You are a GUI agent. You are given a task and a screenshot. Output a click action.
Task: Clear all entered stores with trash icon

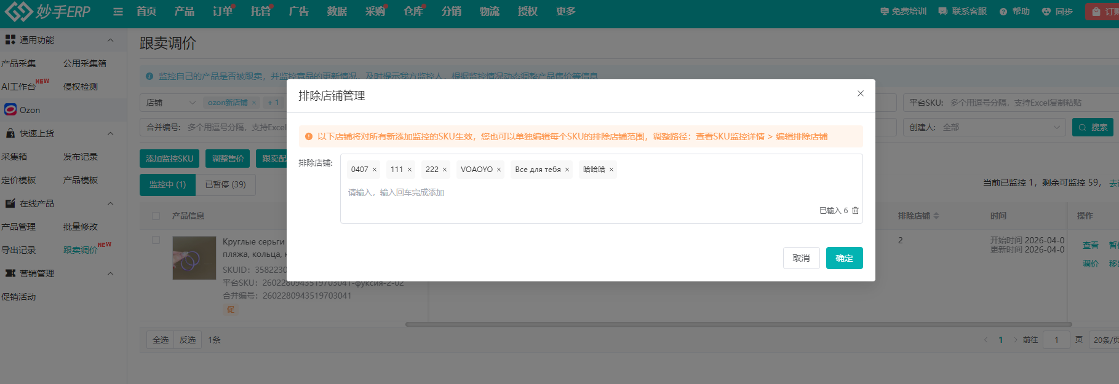855,210
